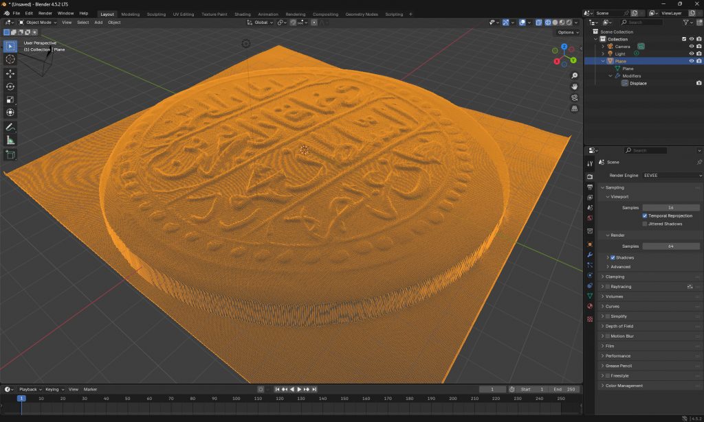Click the viewport zoom magnifier icon

pos(575,75)
